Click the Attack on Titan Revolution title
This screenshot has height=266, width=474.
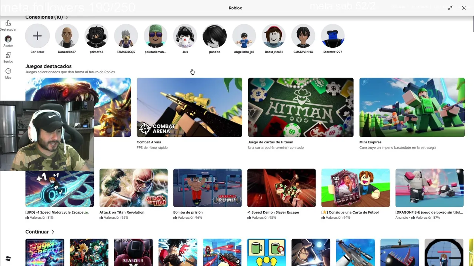coord(122,212)
